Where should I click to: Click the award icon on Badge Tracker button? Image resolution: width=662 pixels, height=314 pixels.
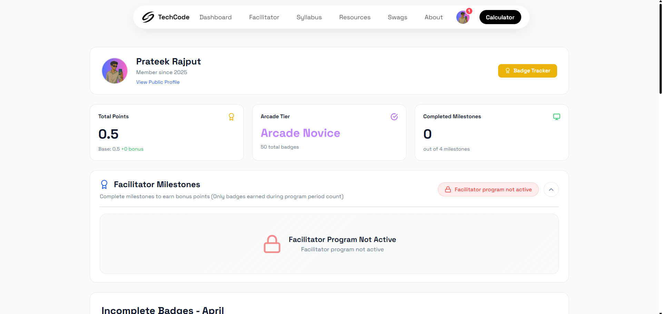coord(507,71)
